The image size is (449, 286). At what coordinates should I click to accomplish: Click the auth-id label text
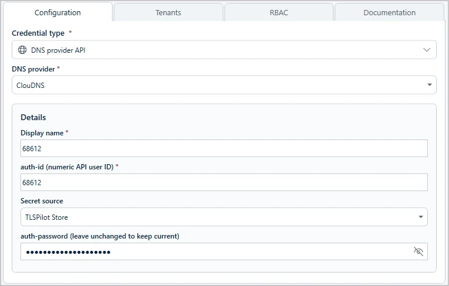pos(67,167)
